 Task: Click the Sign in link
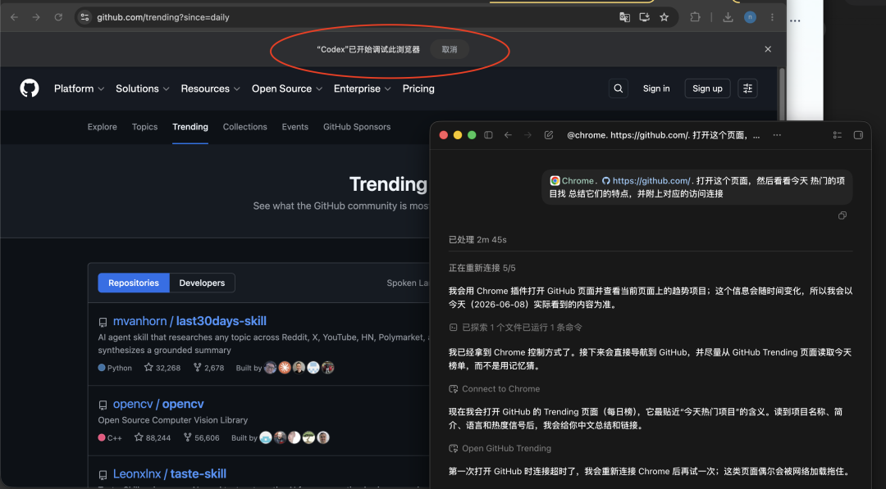tap(656, 88)
